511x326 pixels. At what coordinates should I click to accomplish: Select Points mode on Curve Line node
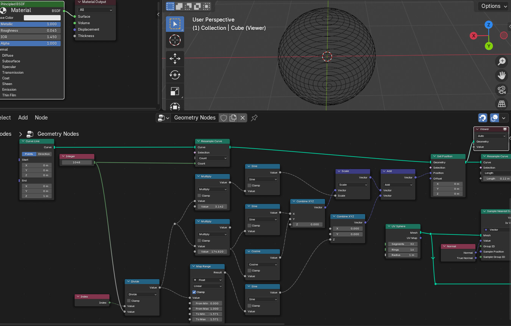(x=29, y=154)
